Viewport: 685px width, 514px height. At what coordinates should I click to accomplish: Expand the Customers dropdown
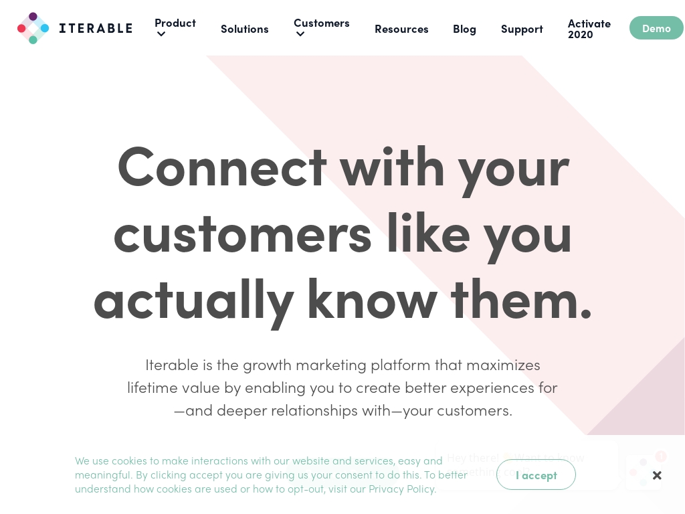(321, 23)
